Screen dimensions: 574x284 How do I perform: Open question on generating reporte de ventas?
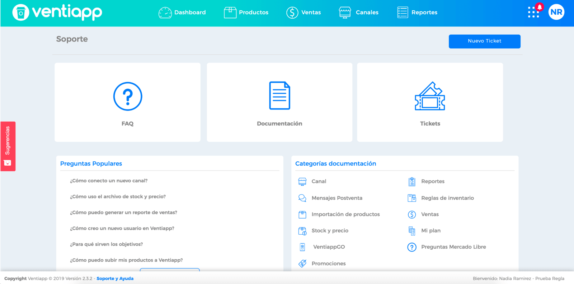(123, 212)
